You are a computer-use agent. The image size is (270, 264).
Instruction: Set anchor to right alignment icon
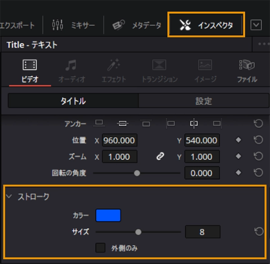[217, 123]
